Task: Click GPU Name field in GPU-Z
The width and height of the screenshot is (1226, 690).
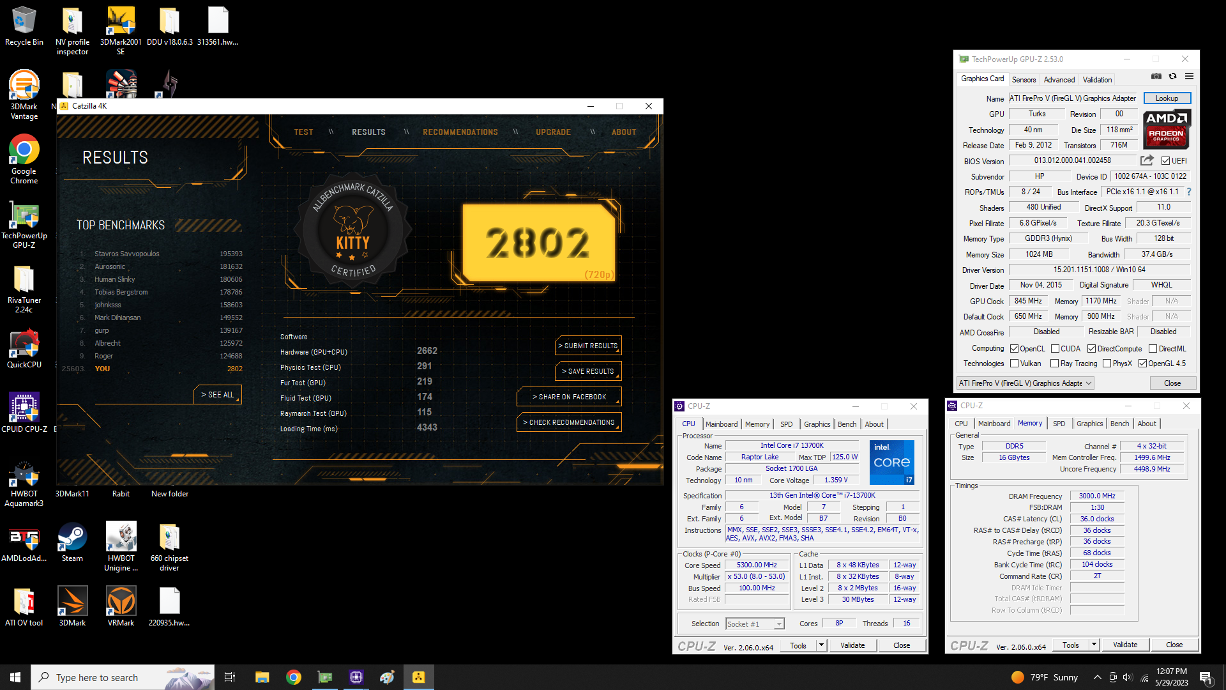Action: click(1073, 98)
